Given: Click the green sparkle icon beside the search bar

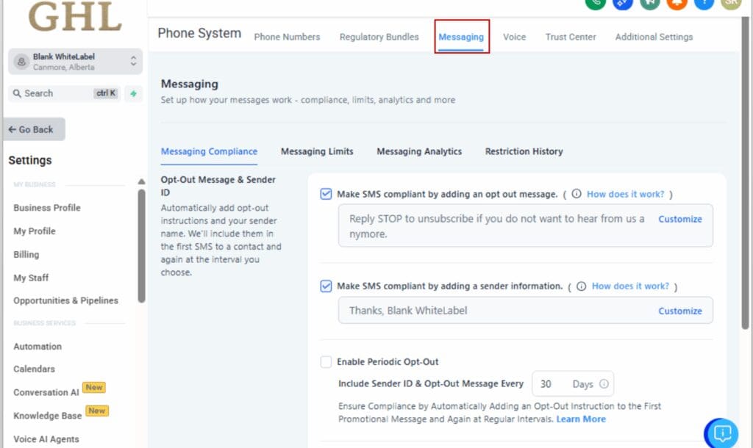Looking at the screenshot, I should 133,93.
